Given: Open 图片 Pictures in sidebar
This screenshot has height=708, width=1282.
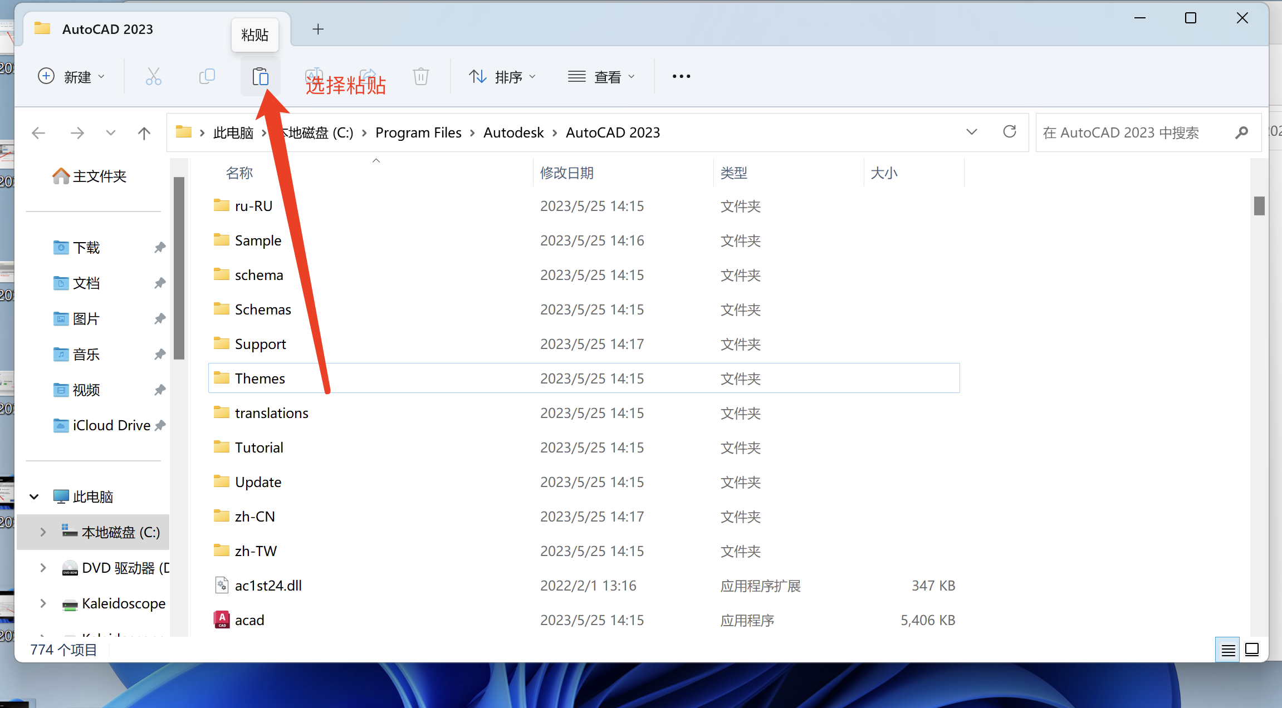Looking at the screenshot, I should pos(77,318).
